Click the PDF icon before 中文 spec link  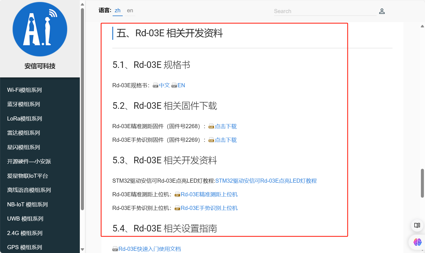[155, 85]
